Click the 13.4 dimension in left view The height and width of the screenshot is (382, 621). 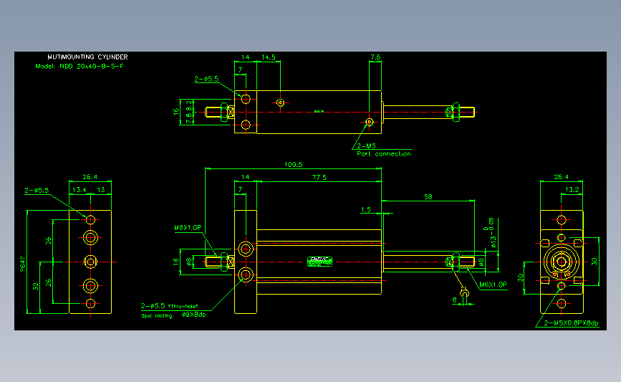[80, 190]
